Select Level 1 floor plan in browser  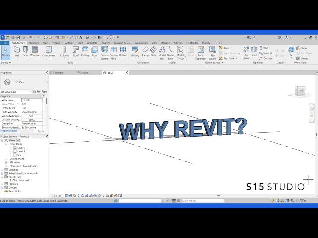point(21,151)
